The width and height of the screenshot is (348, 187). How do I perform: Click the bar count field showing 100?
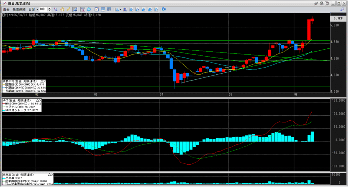[43, 9]
